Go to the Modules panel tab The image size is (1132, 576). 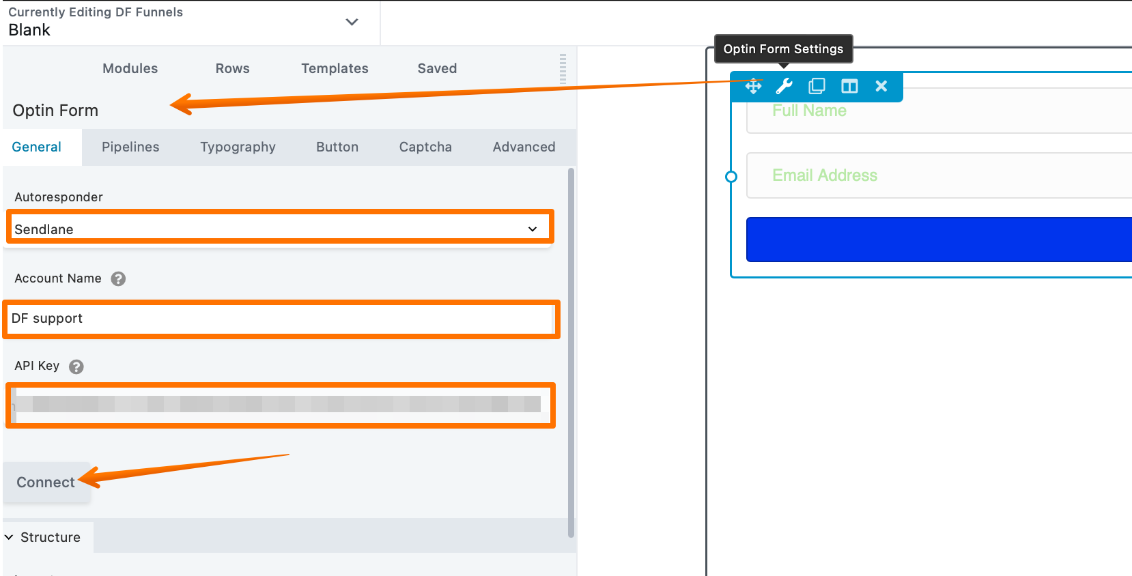[x=130, y=68]
